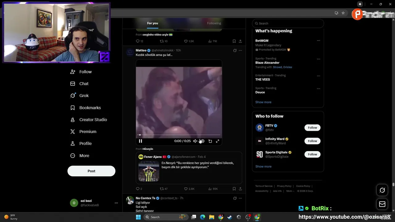The height and width of the screenshot is (222, 395).
Task: Open the more options for THE VEES trend
Action: click(318, 76)
